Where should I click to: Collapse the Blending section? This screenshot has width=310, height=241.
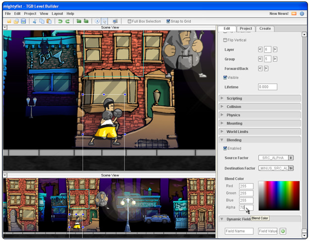260,140
